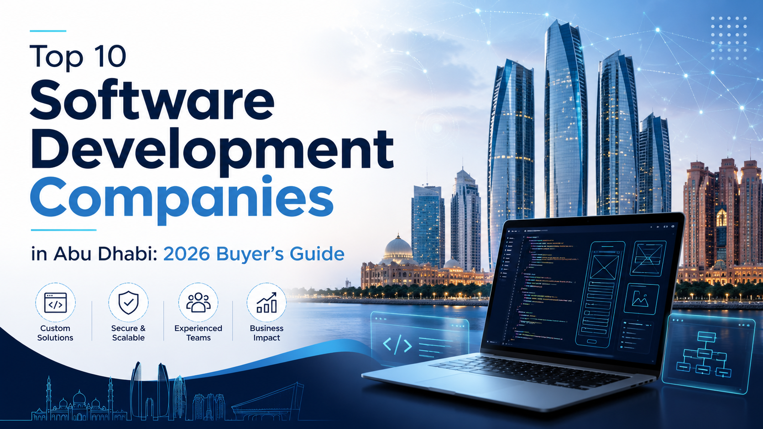Click the "2026 Buyer's Guide" text
This screenshot has width=763, height=429.
(x=254, y=254)
